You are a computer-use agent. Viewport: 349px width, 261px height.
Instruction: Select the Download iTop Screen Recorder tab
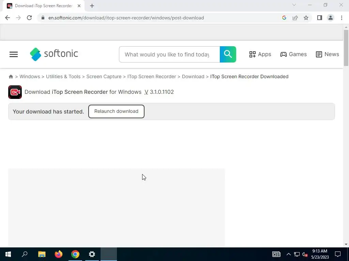43,6
